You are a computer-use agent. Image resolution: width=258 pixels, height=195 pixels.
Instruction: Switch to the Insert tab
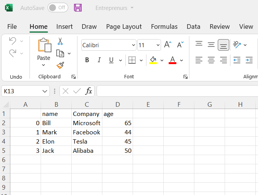(64, 26)
